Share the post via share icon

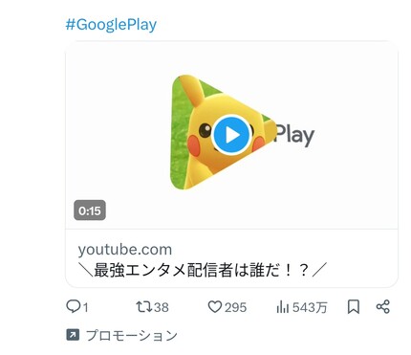(383, 307)
